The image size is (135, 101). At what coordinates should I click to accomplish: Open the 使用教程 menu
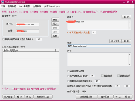(12, 6)
